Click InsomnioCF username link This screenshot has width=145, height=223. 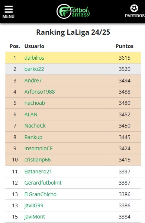click(38, 148)
